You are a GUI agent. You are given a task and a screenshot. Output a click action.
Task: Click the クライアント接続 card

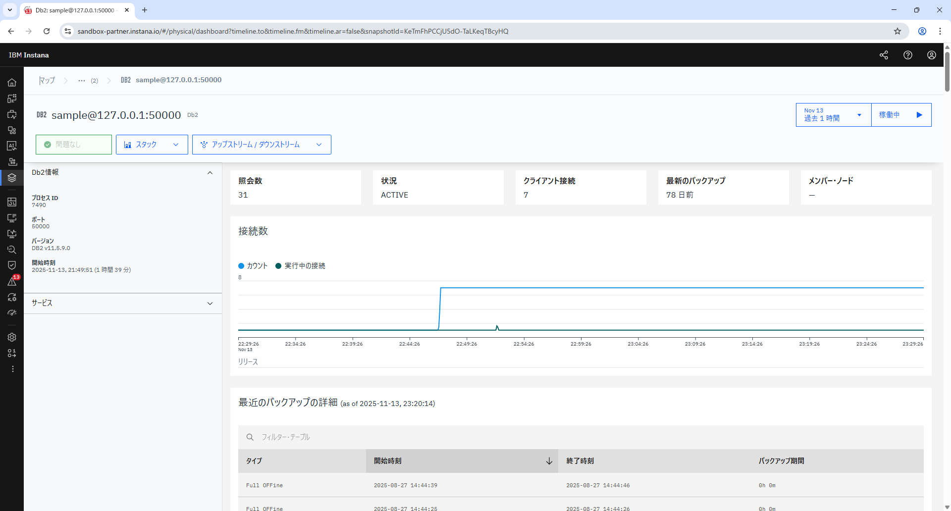click(581, 188)
